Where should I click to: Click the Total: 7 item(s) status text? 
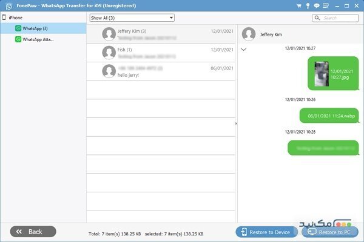tap(115, 234)
